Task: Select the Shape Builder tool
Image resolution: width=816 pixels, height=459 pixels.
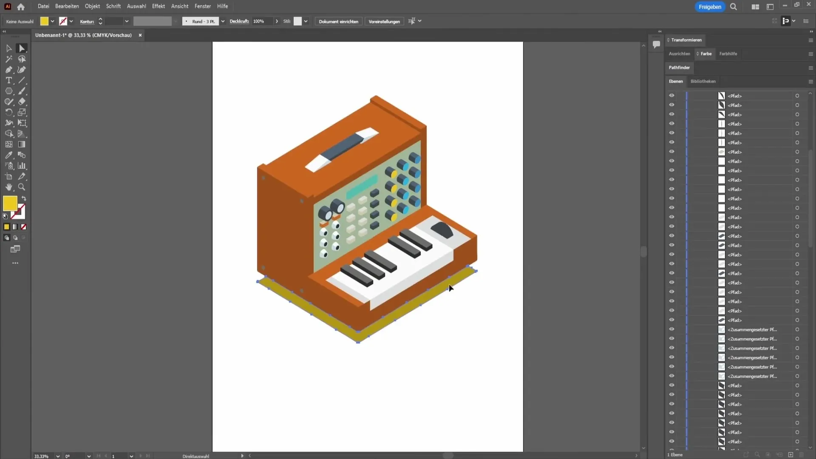Action: click(9, 133)
